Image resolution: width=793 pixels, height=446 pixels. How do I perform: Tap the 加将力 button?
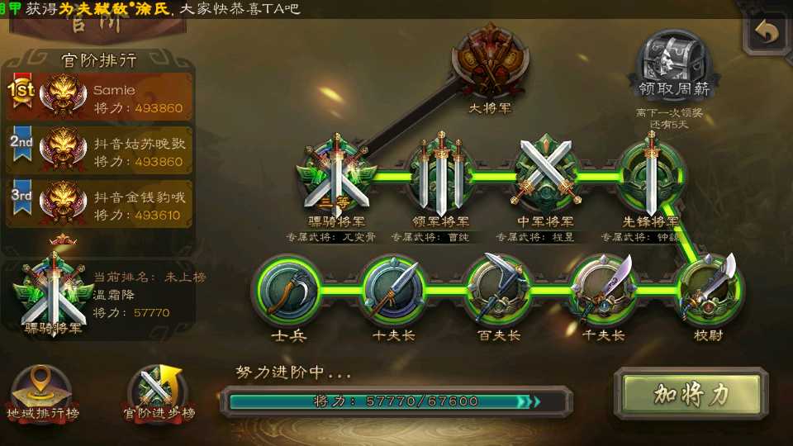coord(691,394)
